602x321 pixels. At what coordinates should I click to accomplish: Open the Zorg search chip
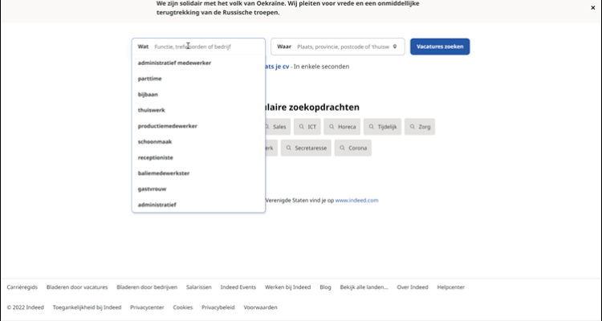[420, 127]
